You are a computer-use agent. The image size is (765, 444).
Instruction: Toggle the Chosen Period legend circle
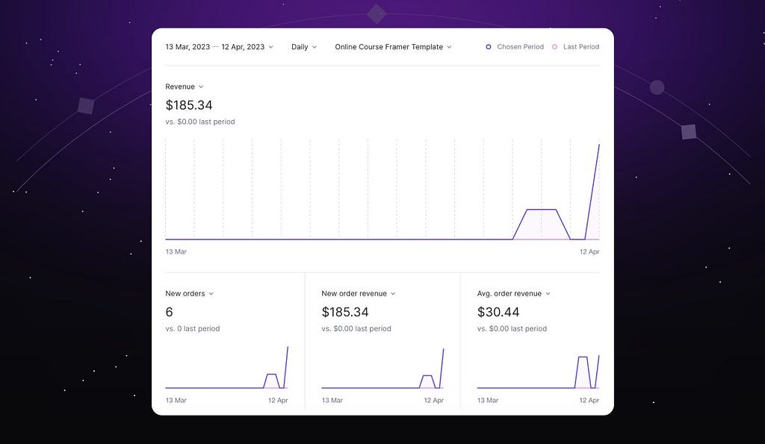tap(489, 47)
